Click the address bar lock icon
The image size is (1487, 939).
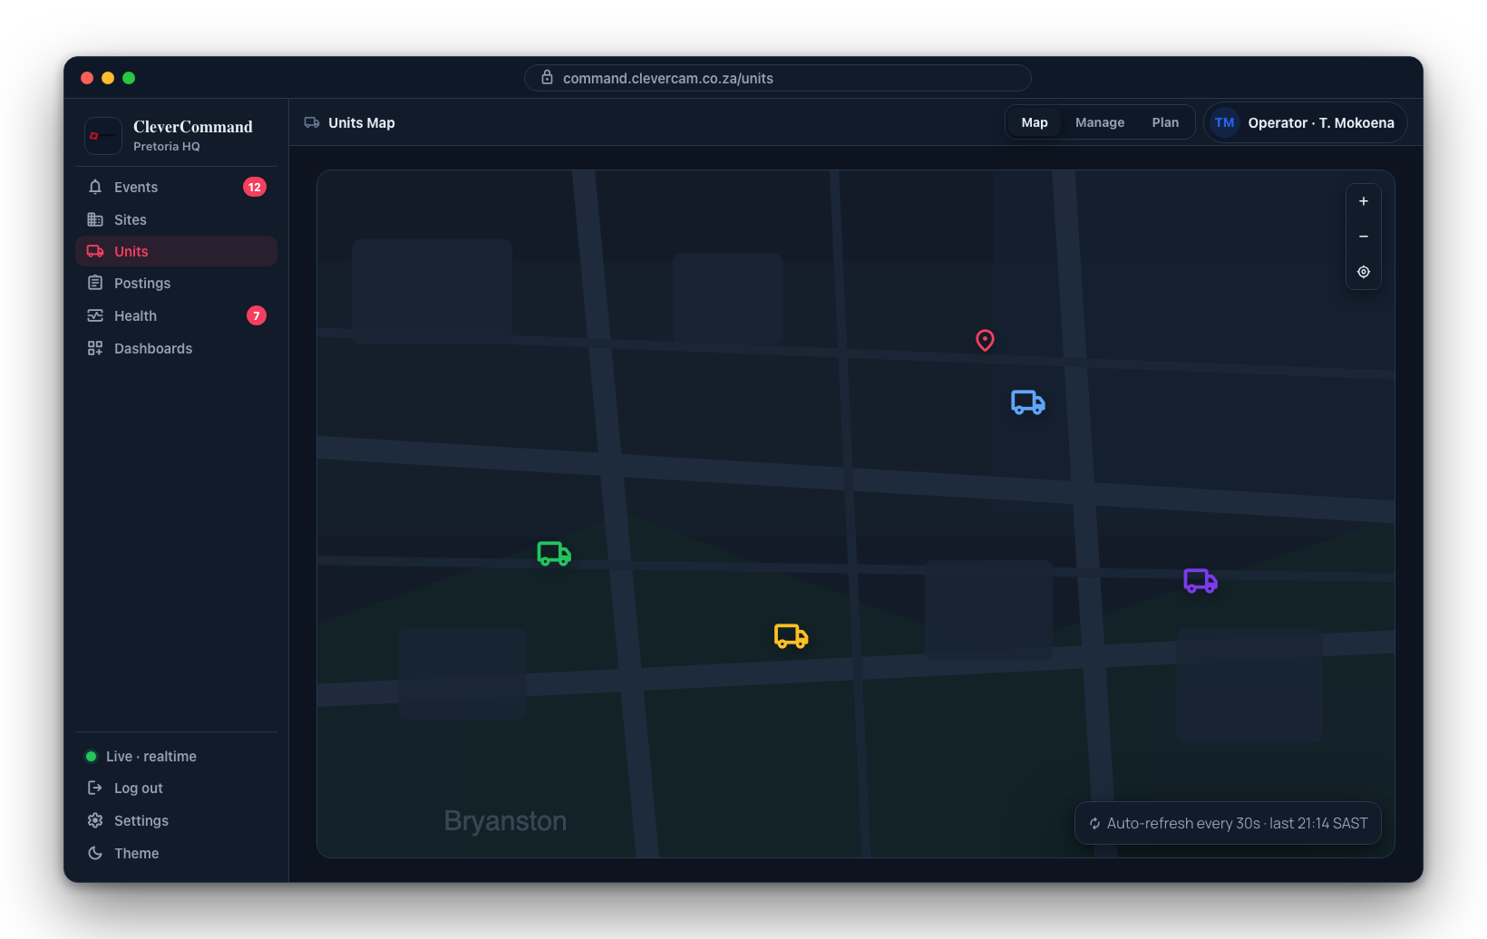click(547, 78)
